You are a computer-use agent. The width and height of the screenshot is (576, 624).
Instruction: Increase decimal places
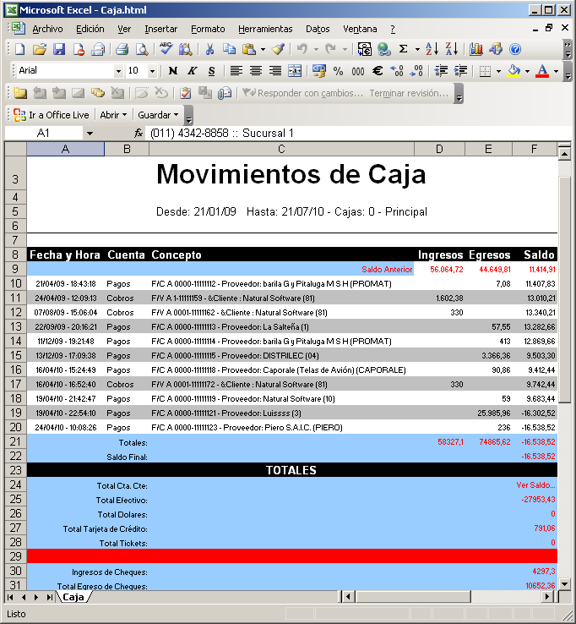(x=397, y=71)
